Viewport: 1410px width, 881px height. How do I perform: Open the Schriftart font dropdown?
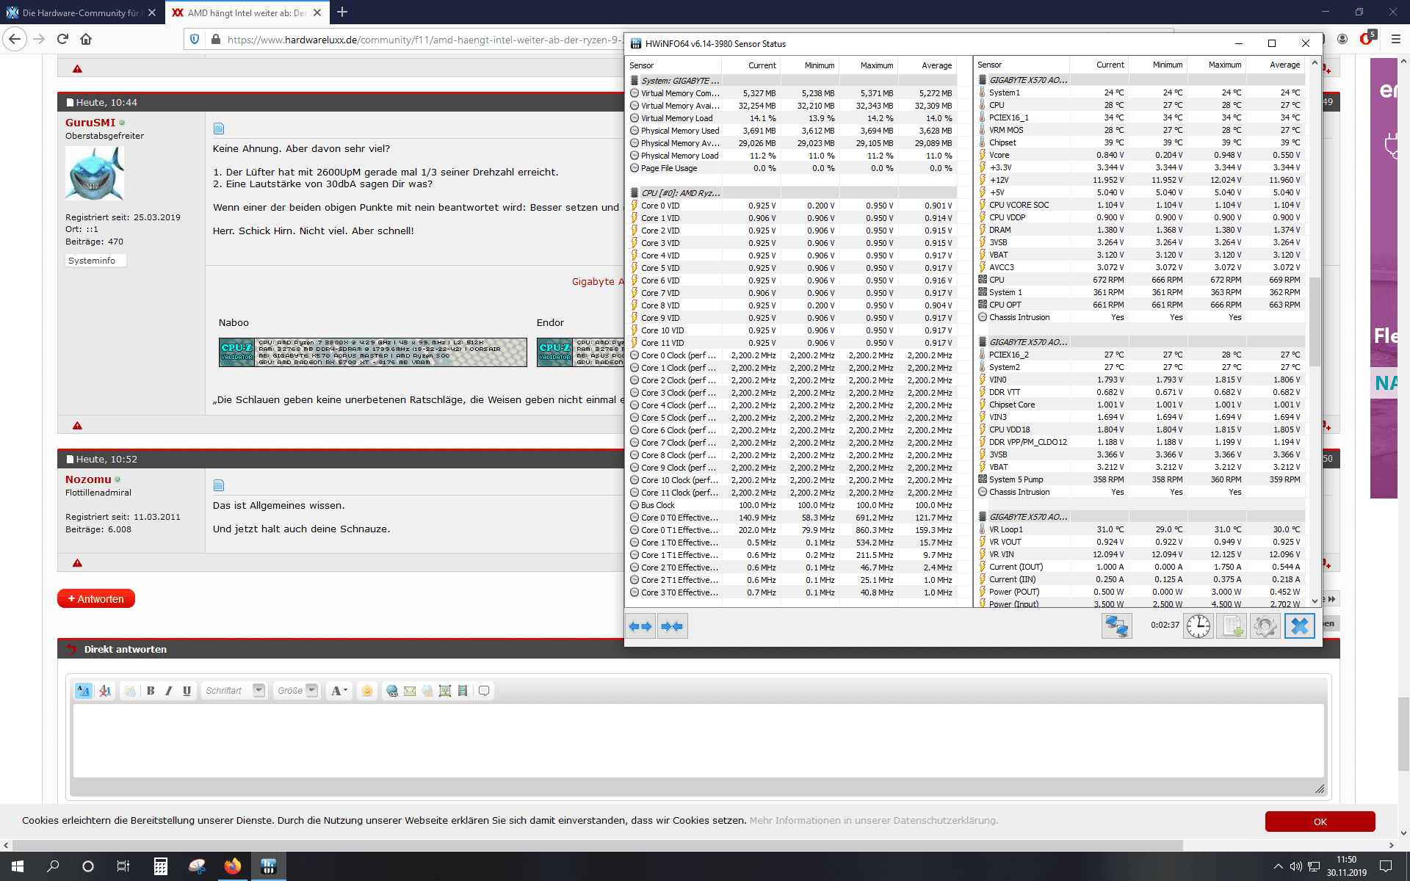point(258,690)
